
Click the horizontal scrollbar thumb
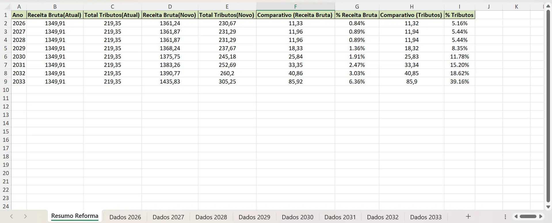pos(528,216)
